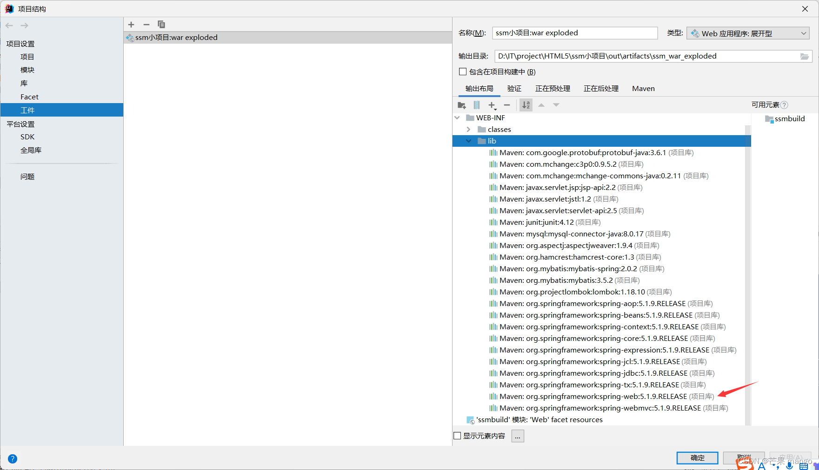Create directory in output layout toolbar
Image resolution: width=819 pixels, height=470 pixels.
(x=462, y=105)
